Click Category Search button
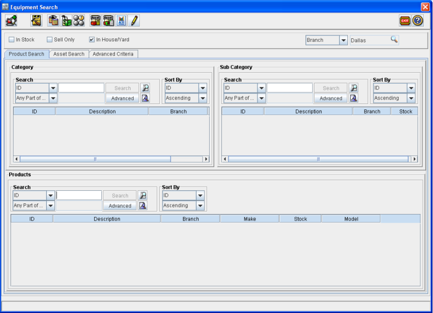The height and width of the screenshot is (313, 433). click(122, 88)
